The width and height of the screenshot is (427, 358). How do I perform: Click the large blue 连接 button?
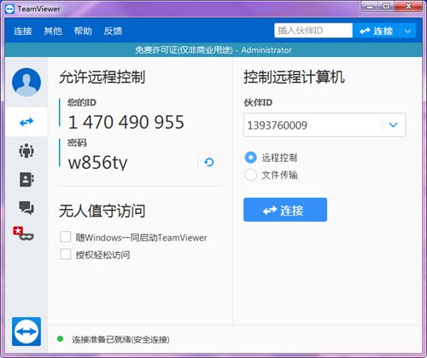pos(285,210)
